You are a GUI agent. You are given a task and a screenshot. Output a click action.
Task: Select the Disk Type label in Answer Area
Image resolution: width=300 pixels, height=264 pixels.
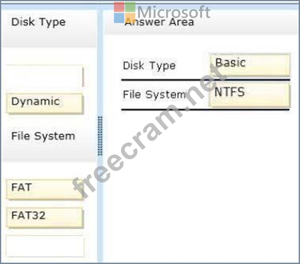point(149,65)
